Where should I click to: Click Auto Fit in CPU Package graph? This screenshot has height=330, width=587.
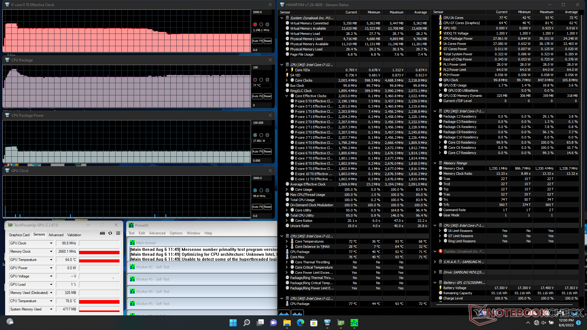(x=257, y=96)
